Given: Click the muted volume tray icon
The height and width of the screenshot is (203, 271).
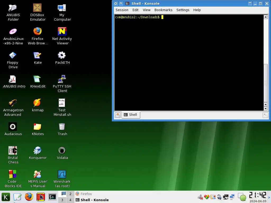Looking at the screenshot, I should pos(200,197).
